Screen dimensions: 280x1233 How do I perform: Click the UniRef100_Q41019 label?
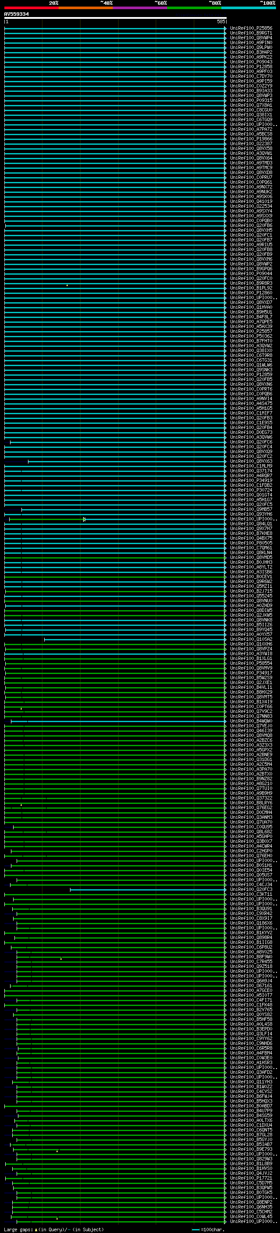tap(251, 202)
